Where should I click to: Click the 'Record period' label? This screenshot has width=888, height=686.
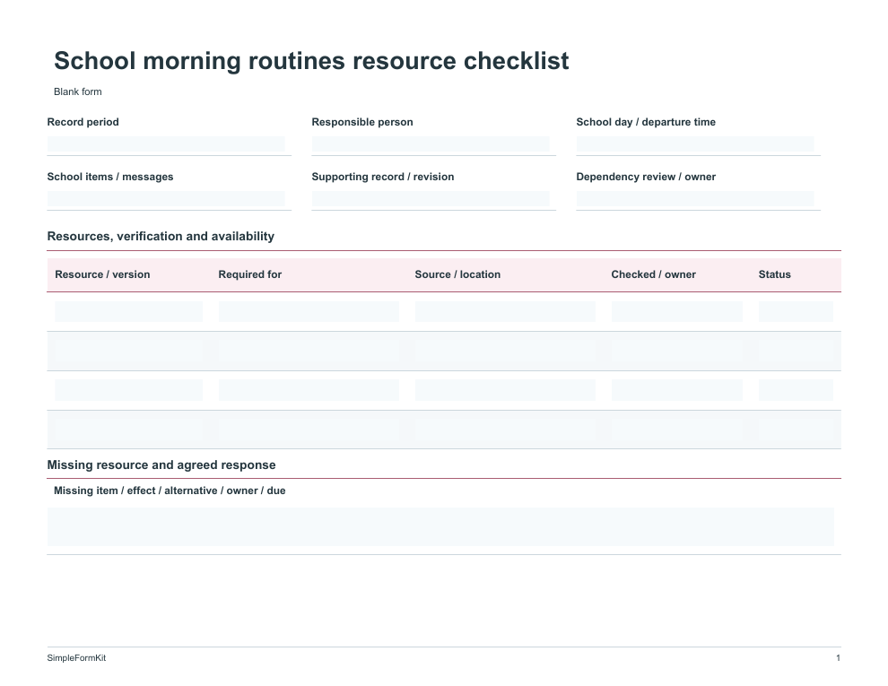tap(83, 122)
